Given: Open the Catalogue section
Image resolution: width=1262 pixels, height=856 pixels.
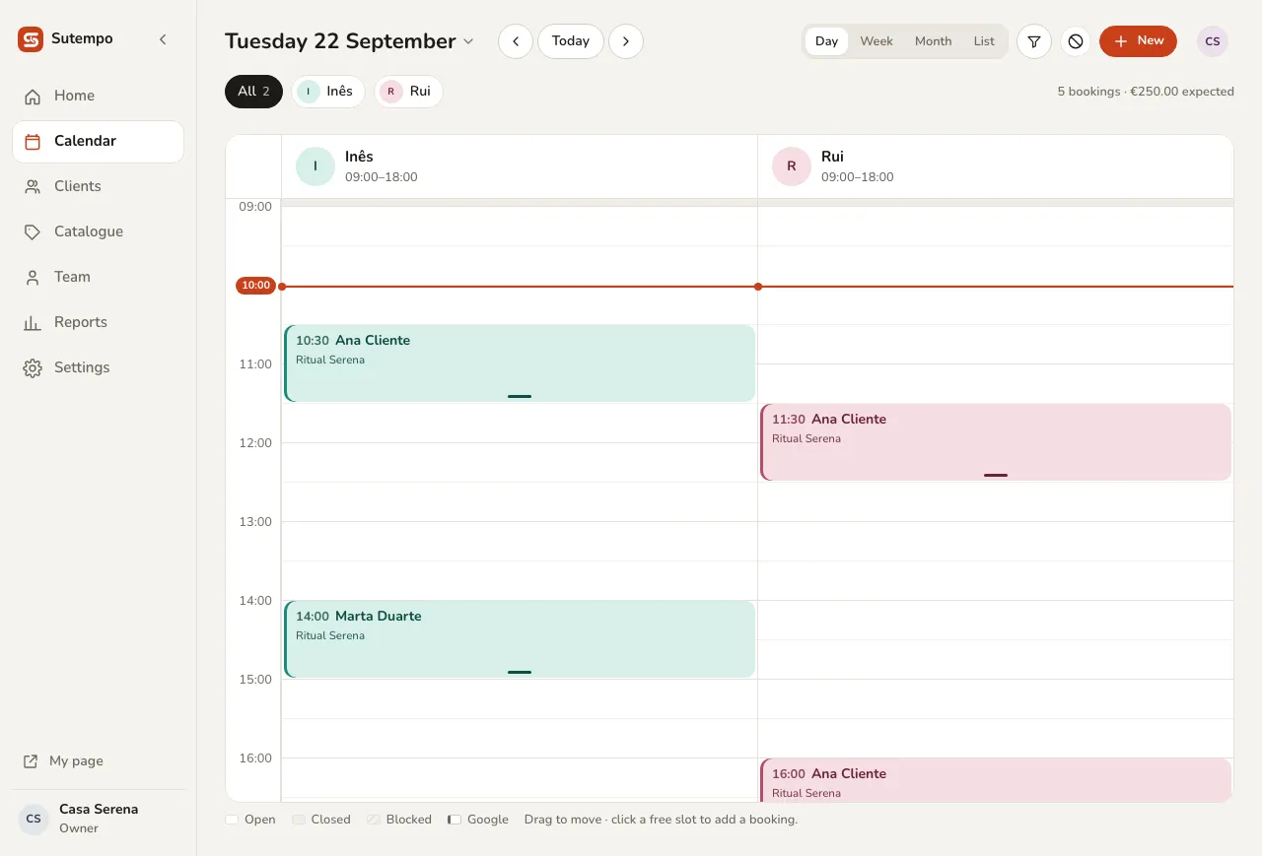Looking at the screenshot, I should pos(98,231).
